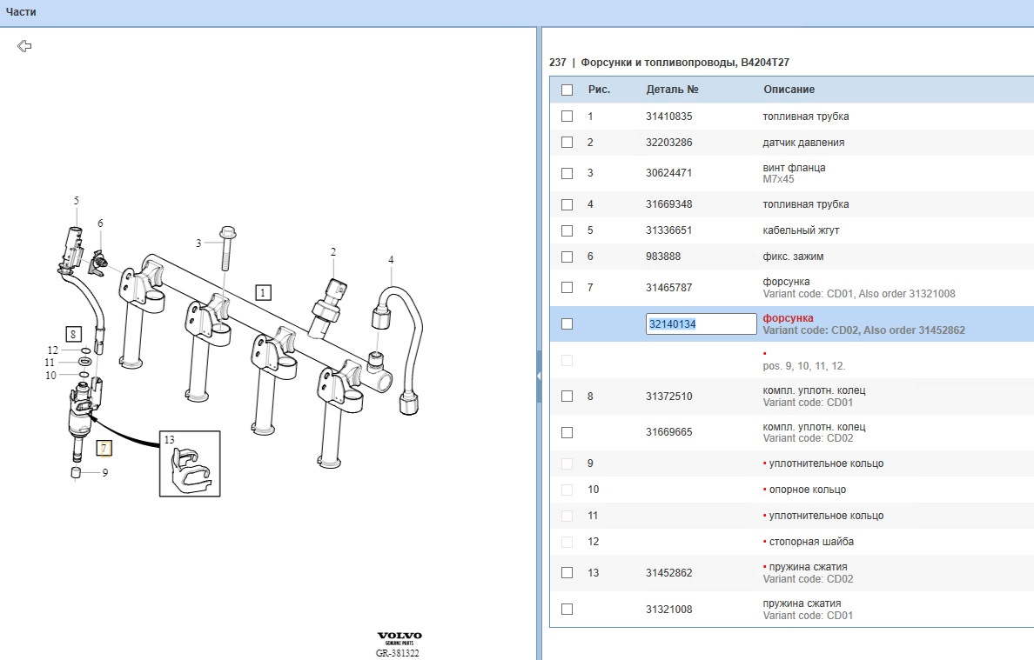
Task: Click 'датчик давления' description
Action: pyautogui.click(x=803, y=143)
